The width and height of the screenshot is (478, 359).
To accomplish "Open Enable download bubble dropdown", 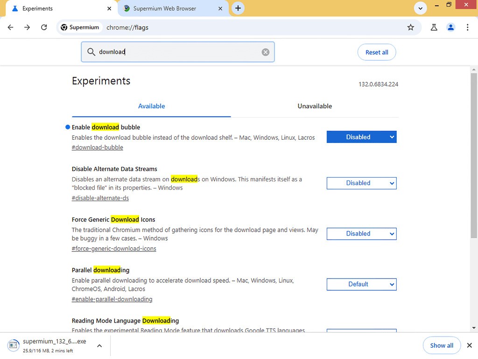I will pyautogui.click(x=362, y=137).
